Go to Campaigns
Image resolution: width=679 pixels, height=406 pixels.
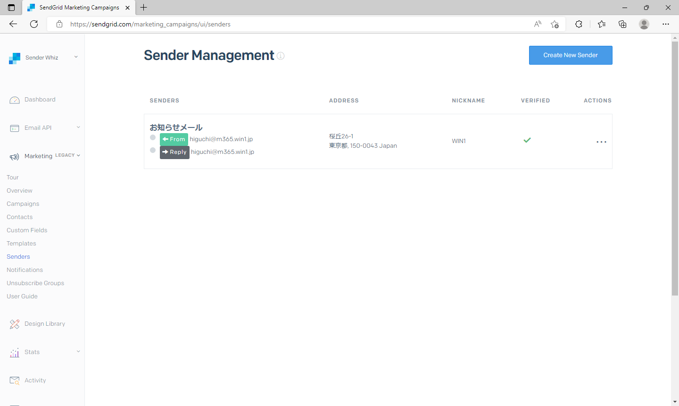(23, 204)
